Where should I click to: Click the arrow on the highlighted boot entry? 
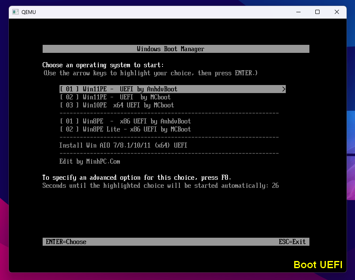coord(284,89)
